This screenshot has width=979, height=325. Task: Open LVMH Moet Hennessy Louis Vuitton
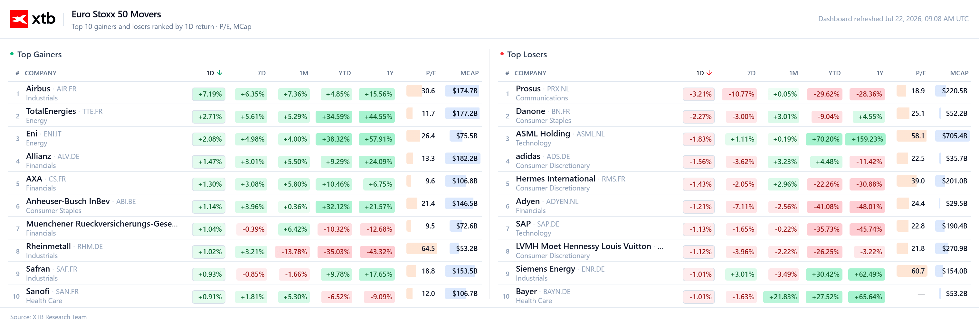pos(583,246)
